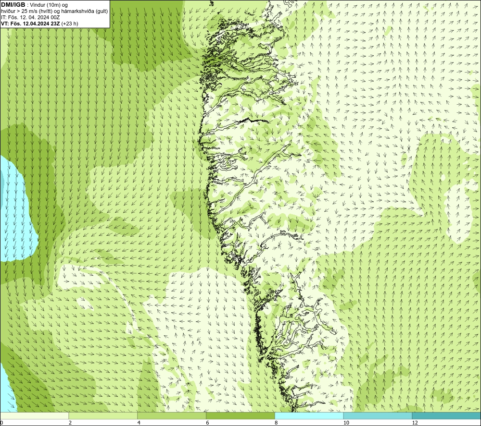This screenshot has height=426, width=481.
Task: Click the scale label '12'
Action: 415,423
